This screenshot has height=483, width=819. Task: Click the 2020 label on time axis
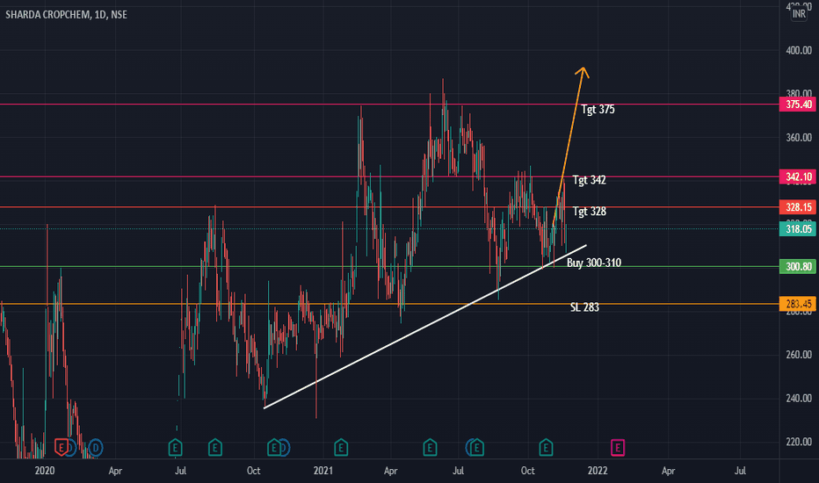click(45, 471)
